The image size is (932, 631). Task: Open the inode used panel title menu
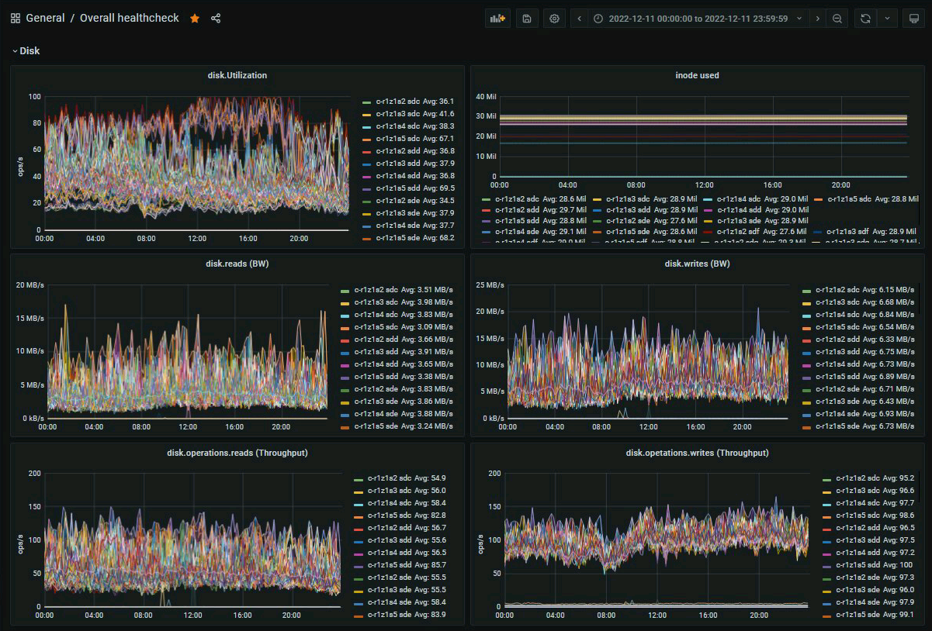click(697, 76)
